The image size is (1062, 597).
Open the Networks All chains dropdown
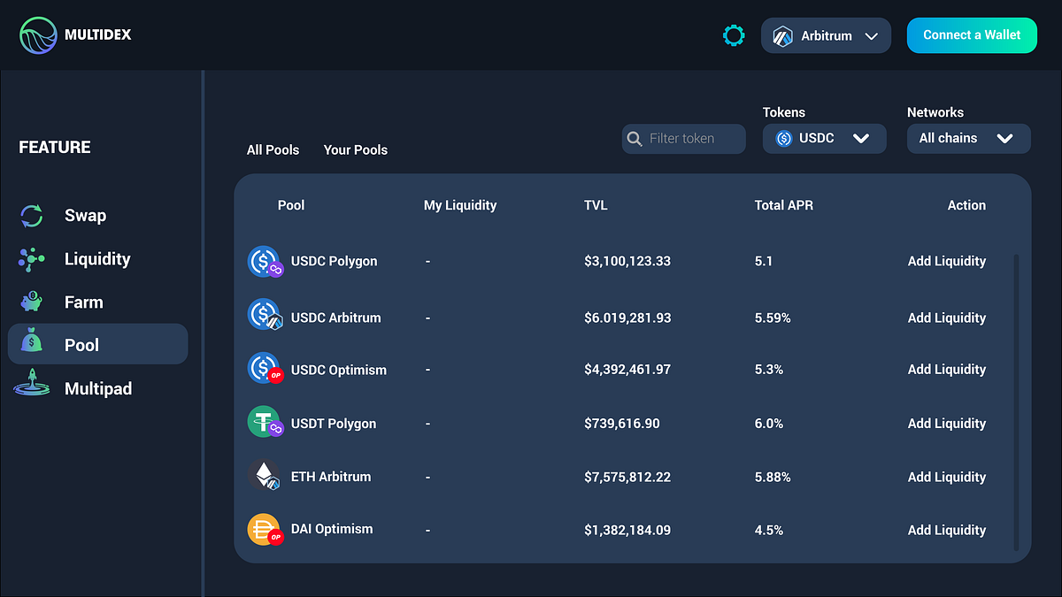[968, 138]
